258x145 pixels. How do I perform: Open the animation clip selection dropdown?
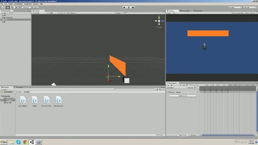177,88
